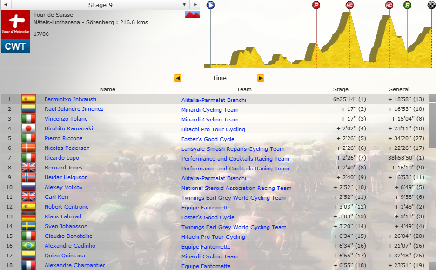Open rider Fermintxo Intxausti
The height and width of the screenshot is (270, 436).
click(x=70, y=99)
